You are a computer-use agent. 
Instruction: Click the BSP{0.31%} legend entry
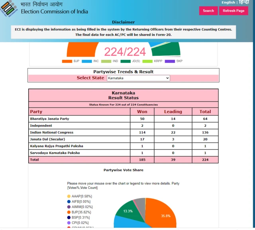78,218
